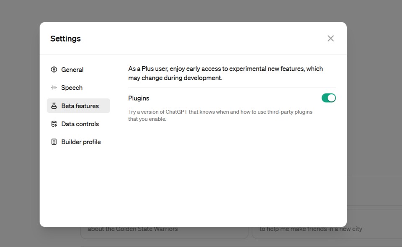
Task: Close the Settings dialog with X
Action: pos(330,39)
